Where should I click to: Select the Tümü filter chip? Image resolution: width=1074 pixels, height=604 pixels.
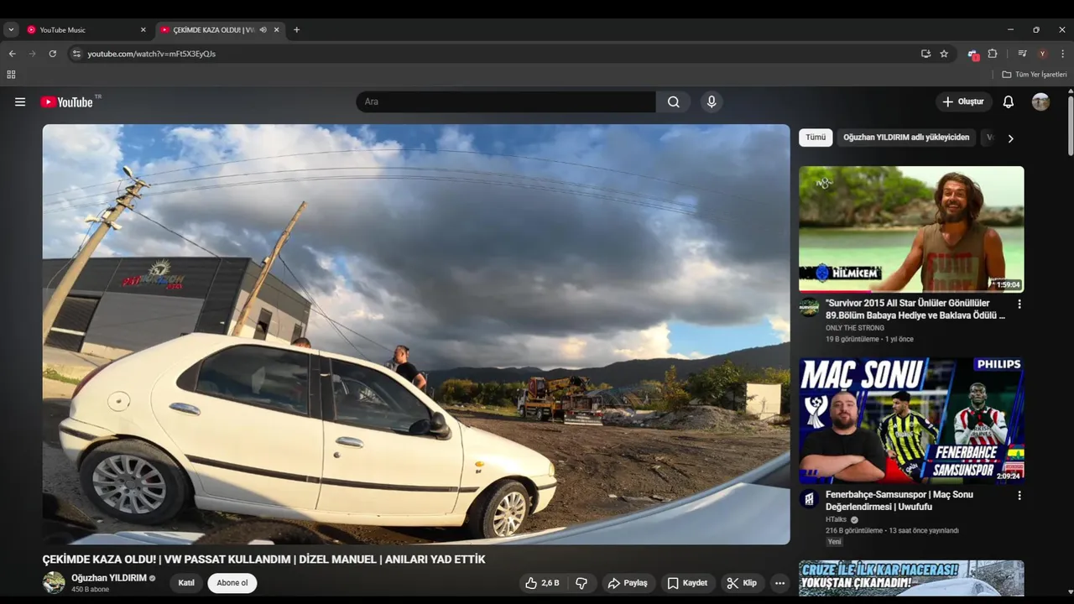816,138
